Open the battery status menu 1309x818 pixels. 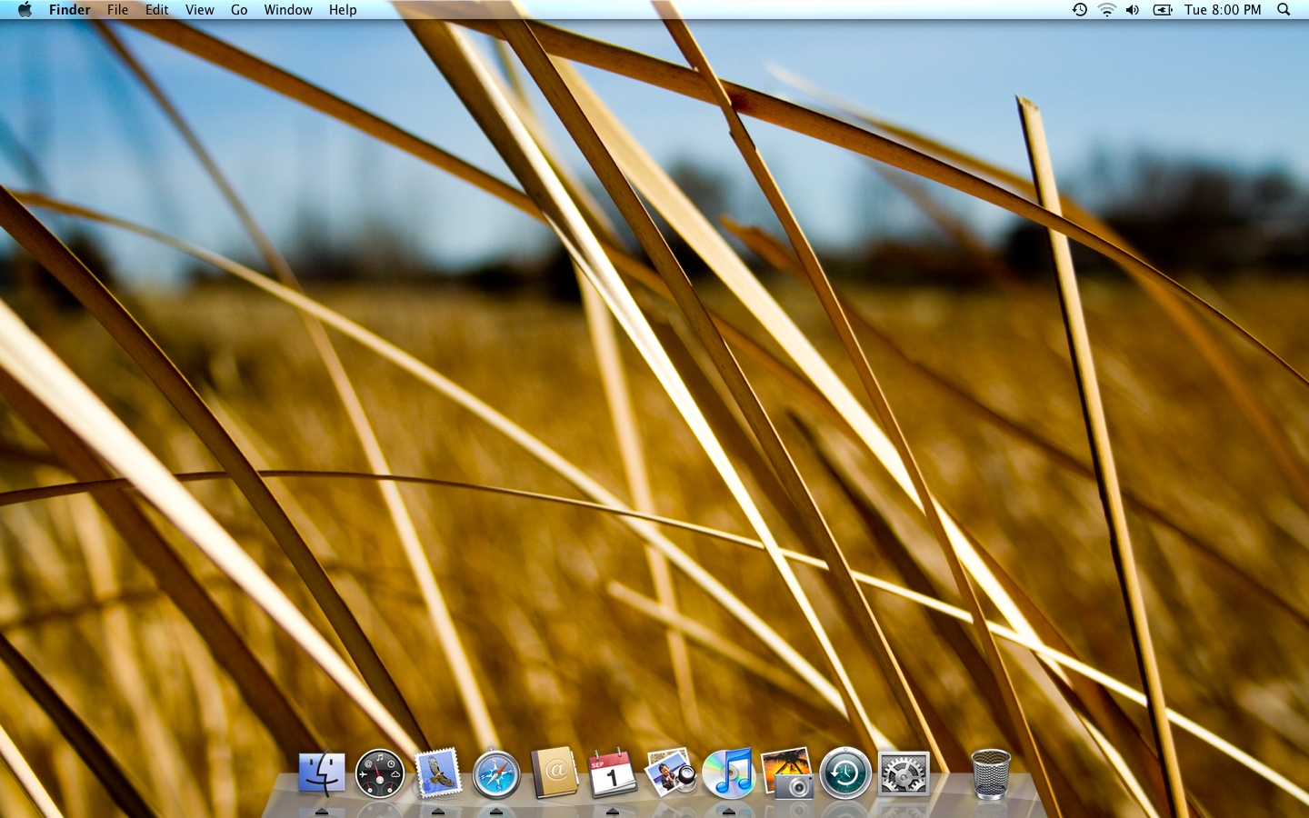click(1163, 10)
